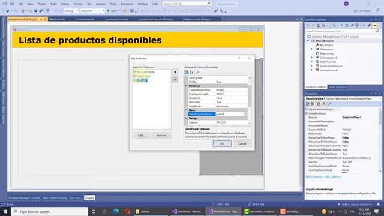Move selected column up with arrow button
The image size is (384, 216).
tap(175, 72)
